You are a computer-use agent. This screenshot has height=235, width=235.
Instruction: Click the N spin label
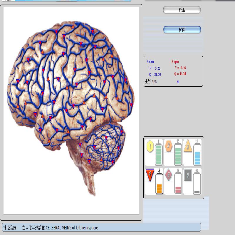pos(150,62)
